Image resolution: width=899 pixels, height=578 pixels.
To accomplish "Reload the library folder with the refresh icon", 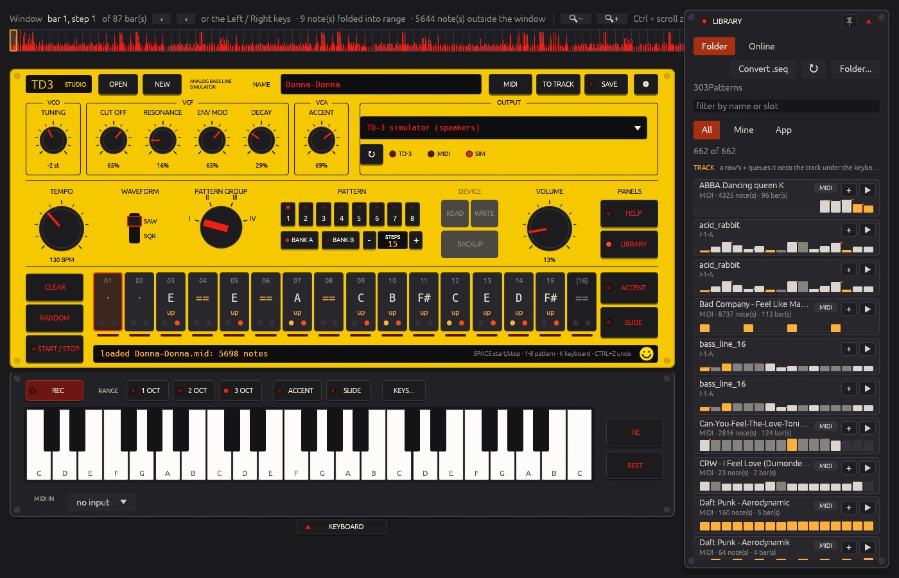I will (x=814, y=69).
